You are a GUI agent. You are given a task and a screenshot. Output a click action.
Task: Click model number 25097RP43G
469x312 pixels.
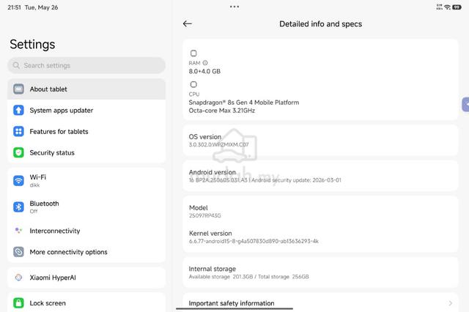pos(205,215)
